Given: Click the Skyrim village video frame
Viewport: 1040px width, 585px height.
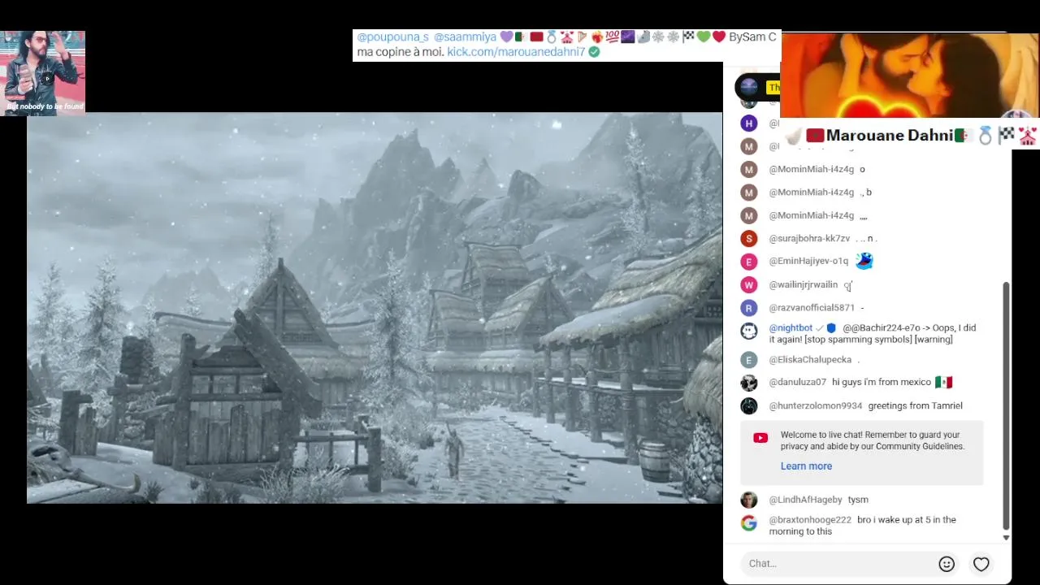Looking at the screenshot, I should point(375,308).
